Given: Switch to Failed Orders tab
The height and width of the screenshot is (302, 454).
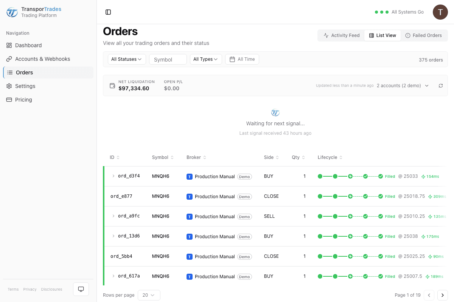Looking at the screenshot, I should tap(423, 35).
